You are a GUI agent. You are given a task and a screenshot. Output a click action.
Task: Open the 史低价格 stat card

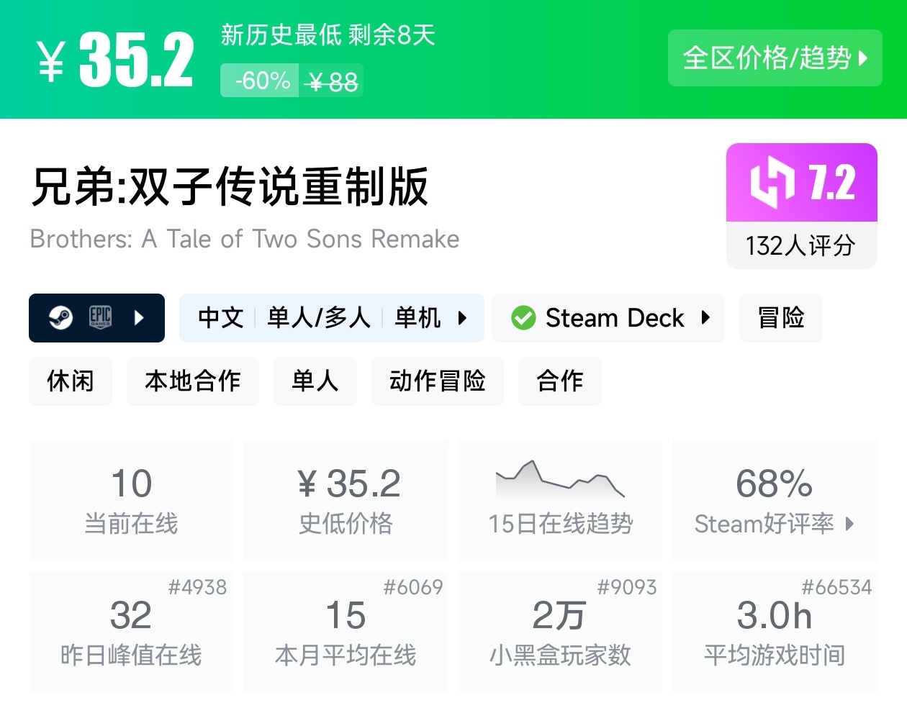(x=346, y=499)
